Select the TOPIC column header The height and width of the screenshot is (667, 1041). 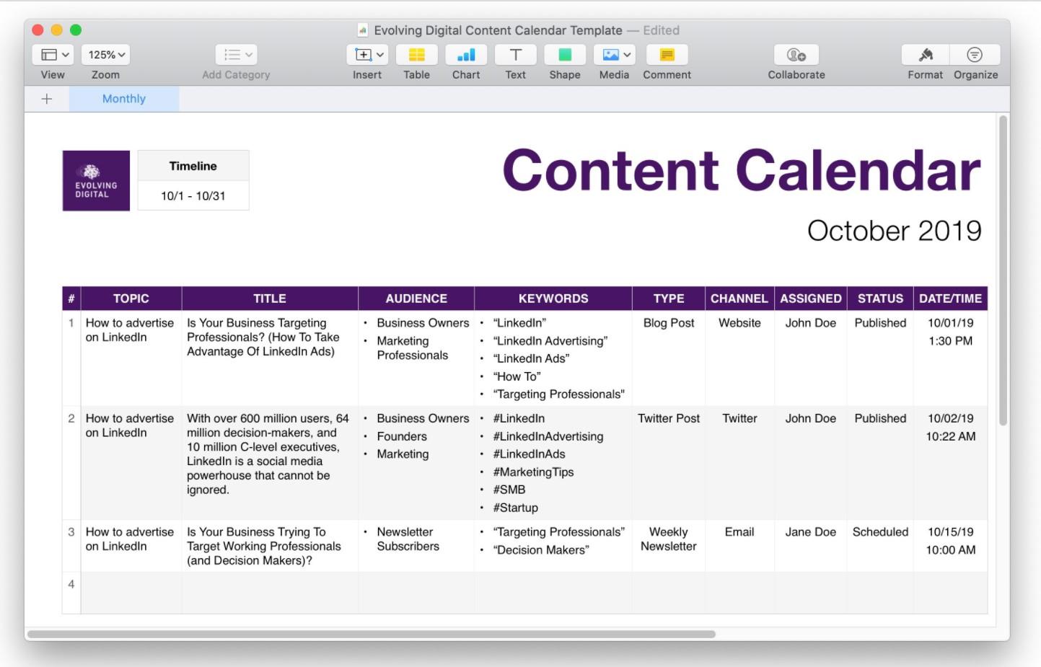131,299
